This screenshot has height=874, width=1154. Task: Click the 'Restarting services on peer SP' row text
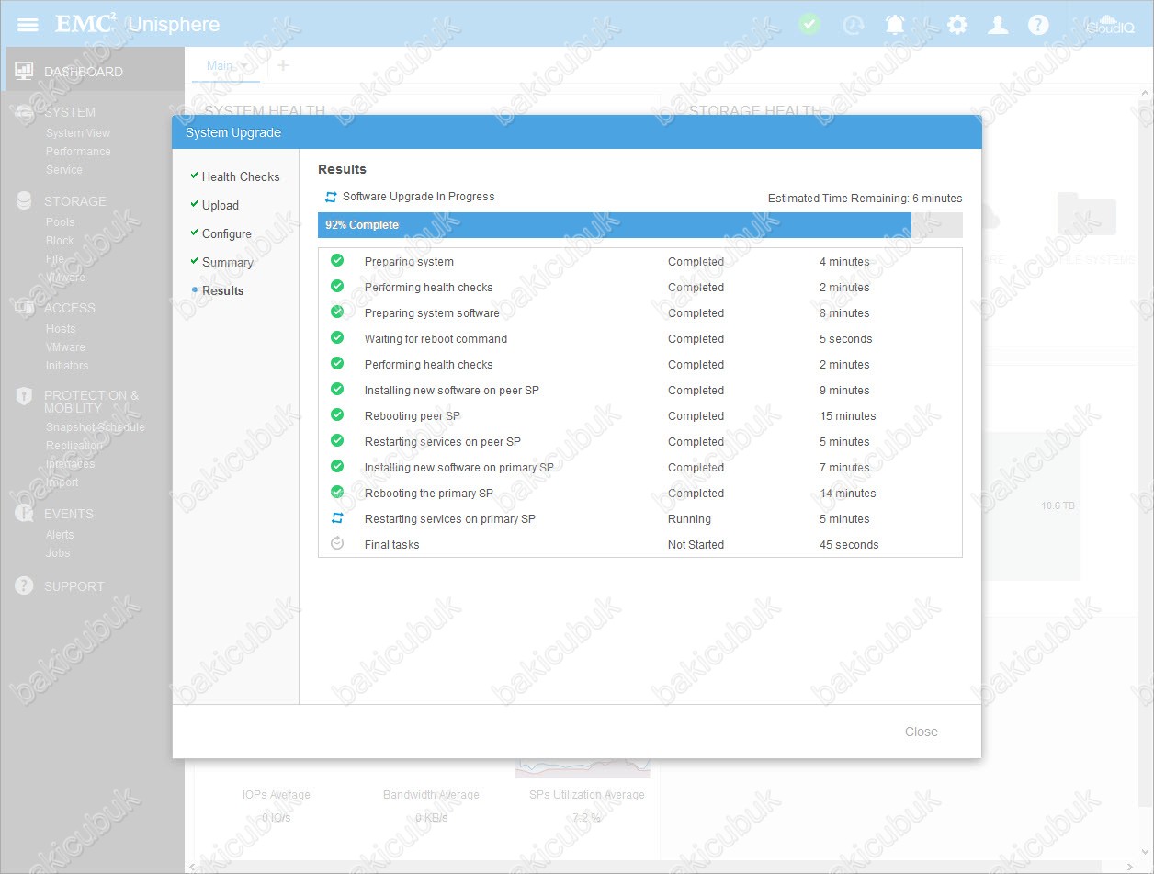pyautogui.click(x=443, y=442)
